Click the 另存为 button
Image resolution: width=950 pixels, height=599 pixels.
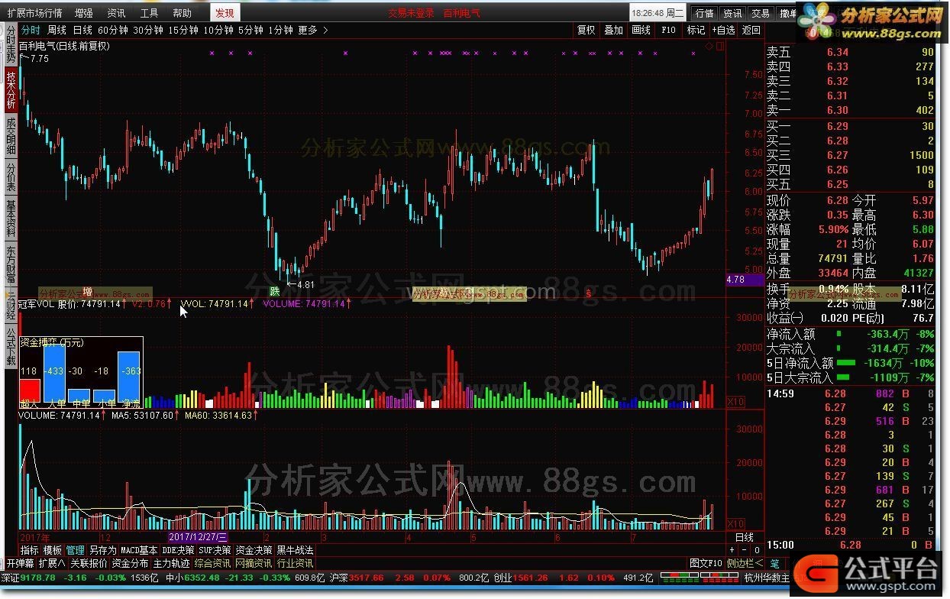(102, 550)
